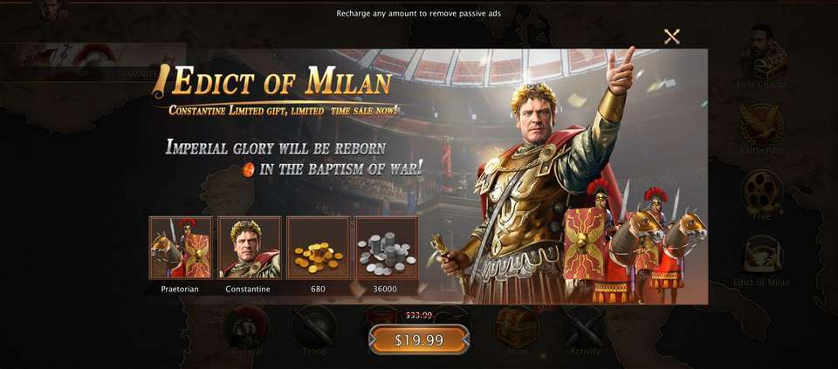Tap the $19.99 purchase button
Image resolution: width=838 pixels, height=369 pixels.
pyautogui.click(x=419, y=340)
